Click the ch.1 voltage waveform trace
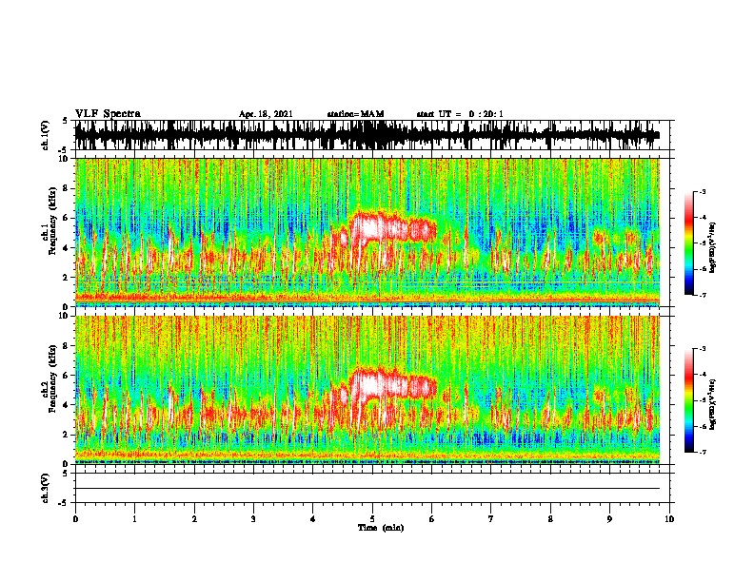The width and height of the screenshot is (754, 582). (367, 135)
